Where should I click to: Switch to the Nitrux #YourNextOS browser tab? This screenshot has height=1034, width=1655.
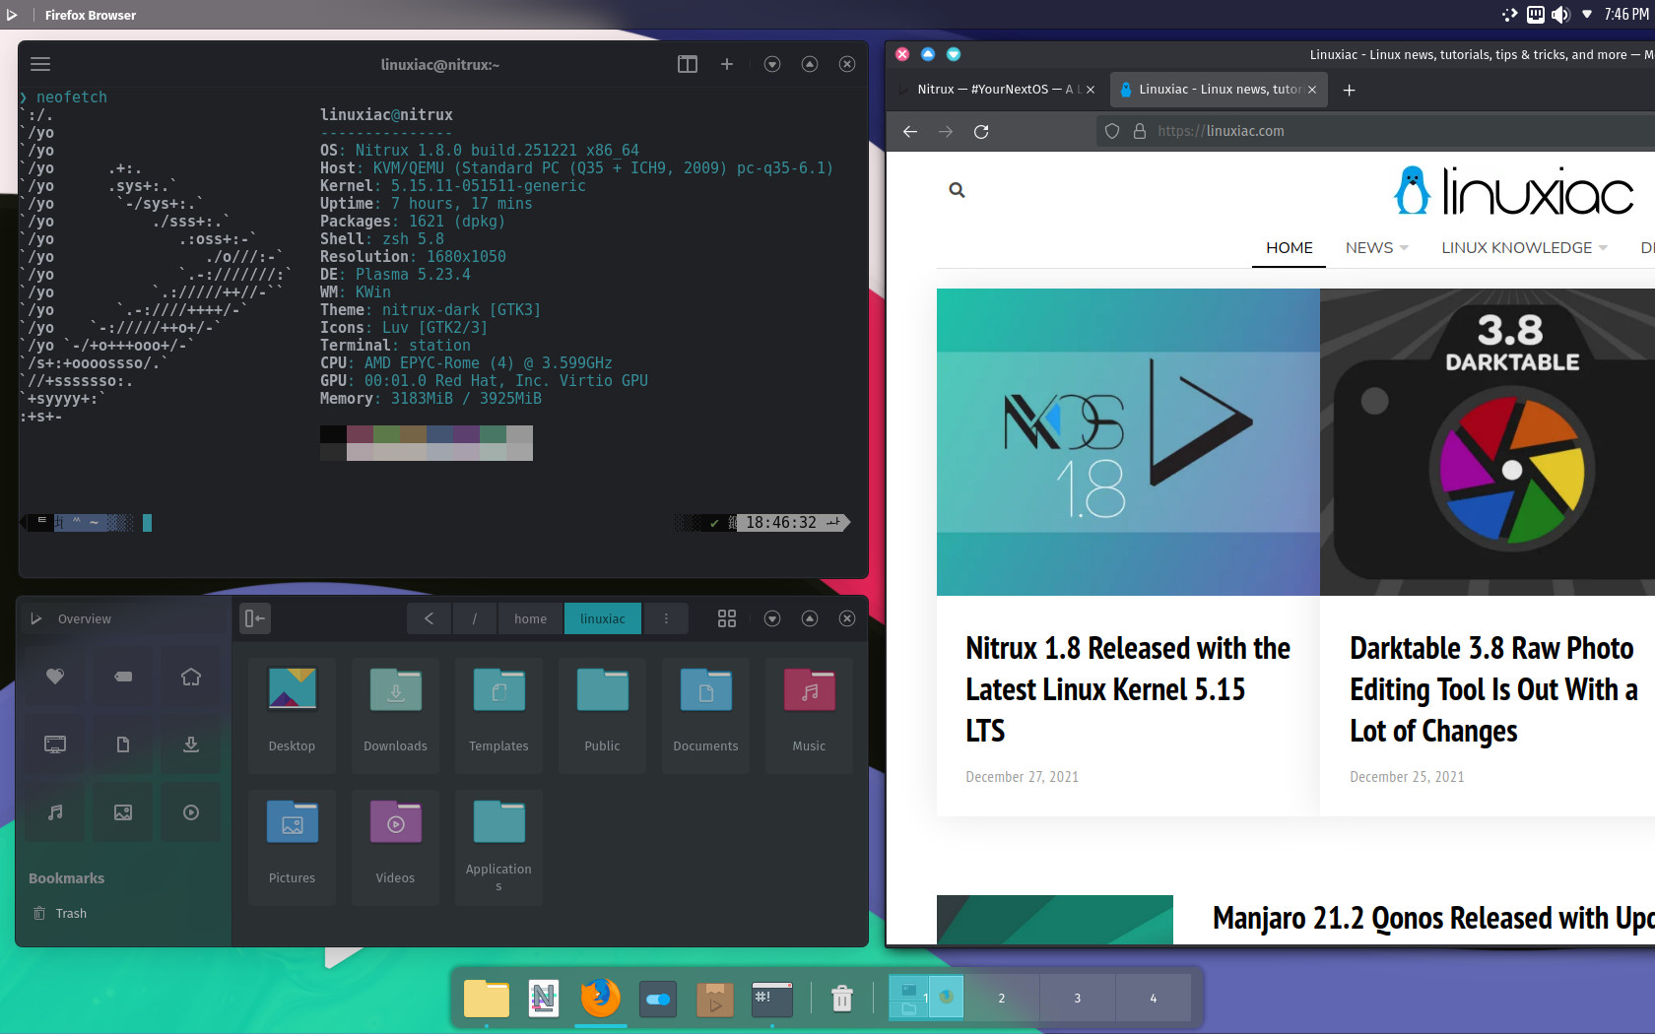click(995, 89)
